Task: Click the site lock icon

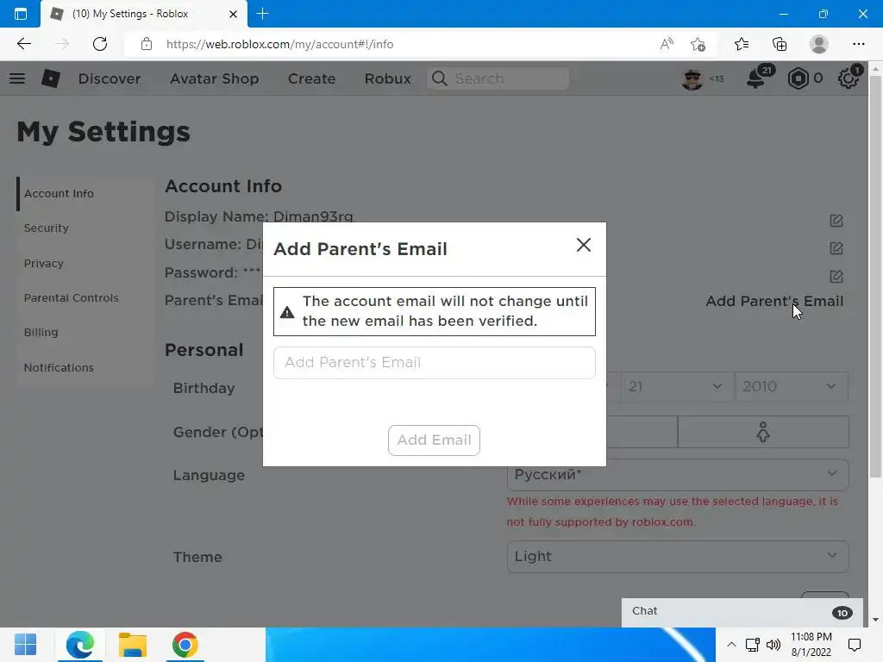Action: pos(147,44)
